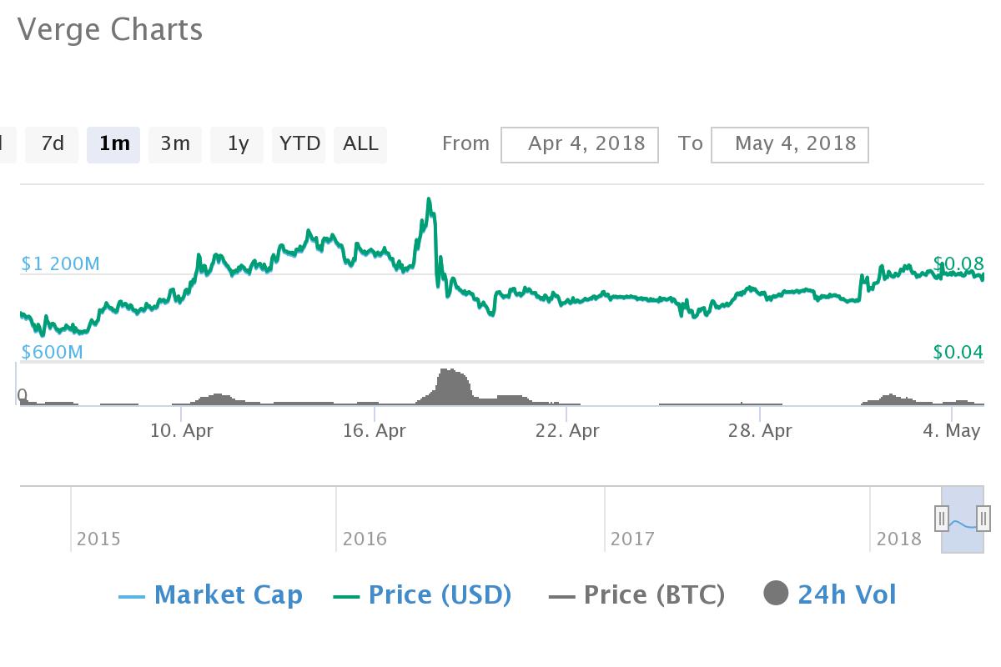Click the left handle of the range navigator
The image size is (1001, 667).
[x=941, y=519]
